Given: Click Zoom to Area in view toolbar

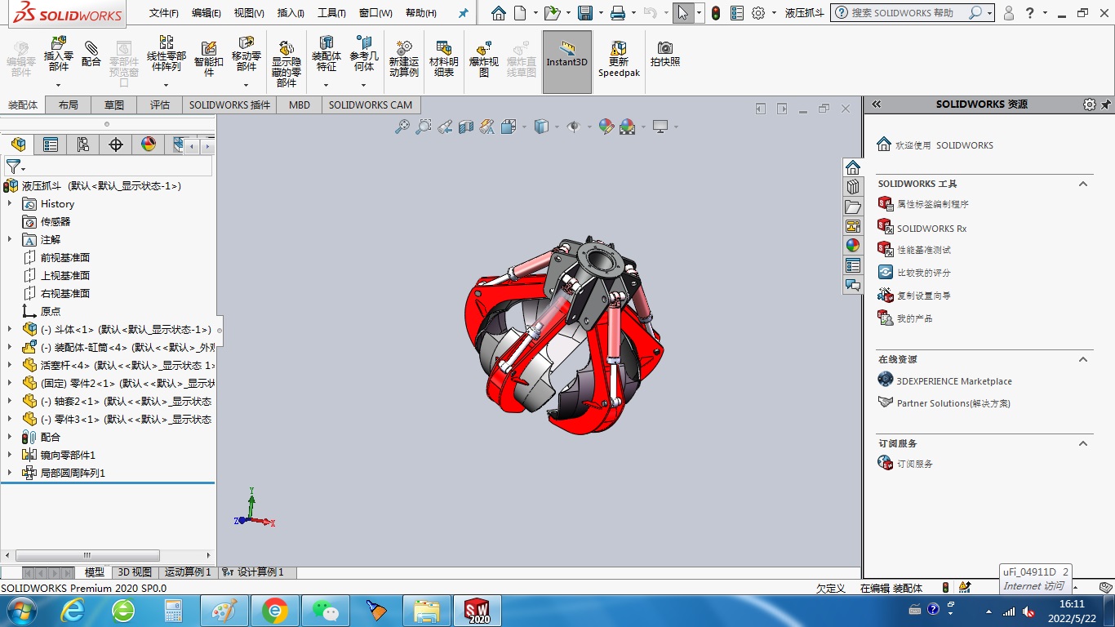Looking at the screenshot, I should (423, 127).
